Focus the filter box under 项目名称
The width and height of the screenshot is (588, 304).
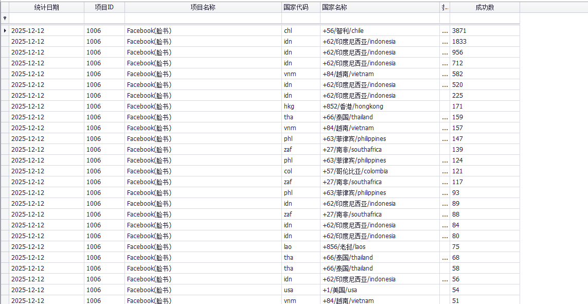[x=203, y=18]
